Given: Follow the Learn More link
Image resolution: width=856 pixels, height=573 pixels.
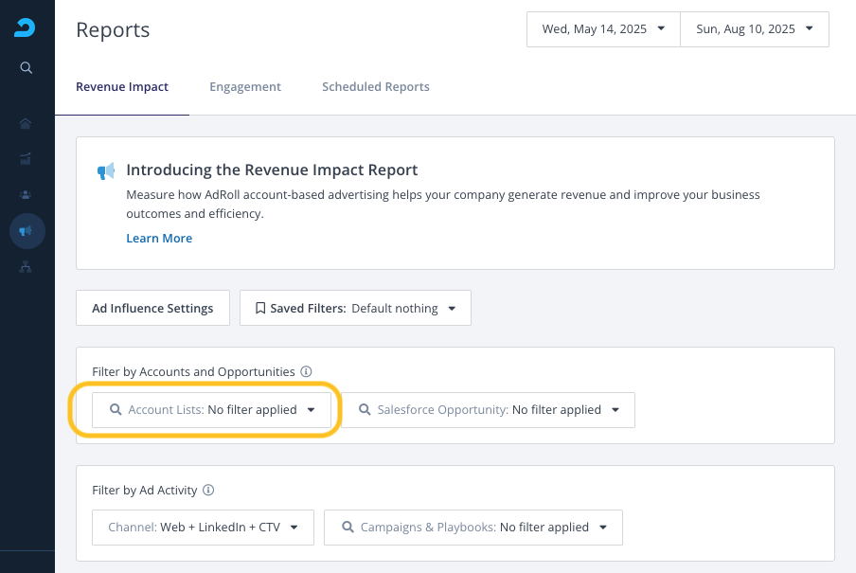Looking at the screenshot, I should (x=159, y=239).
